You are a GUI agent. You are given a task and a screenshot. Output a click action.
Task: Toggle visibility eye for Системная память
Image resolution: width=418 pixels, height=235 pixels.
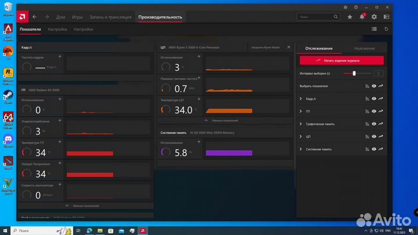(374, 149)
